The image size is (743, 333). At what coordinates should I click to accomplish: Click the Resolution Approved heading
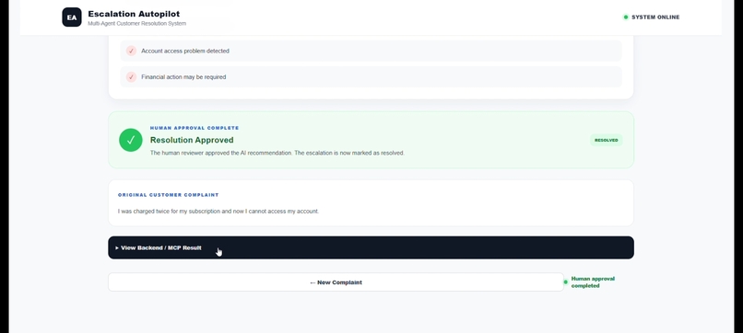192,140
